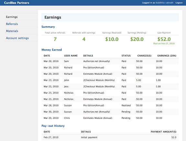Open Account settings in the sidebar
Screen dimensions: 186x141
pos(17,38)
